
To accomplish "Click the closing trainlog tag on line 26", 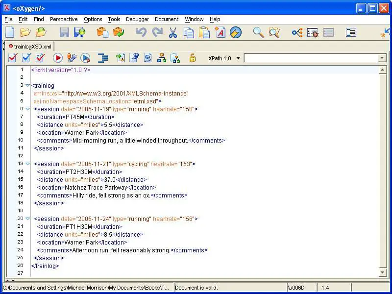I will [x=45, y=266].
